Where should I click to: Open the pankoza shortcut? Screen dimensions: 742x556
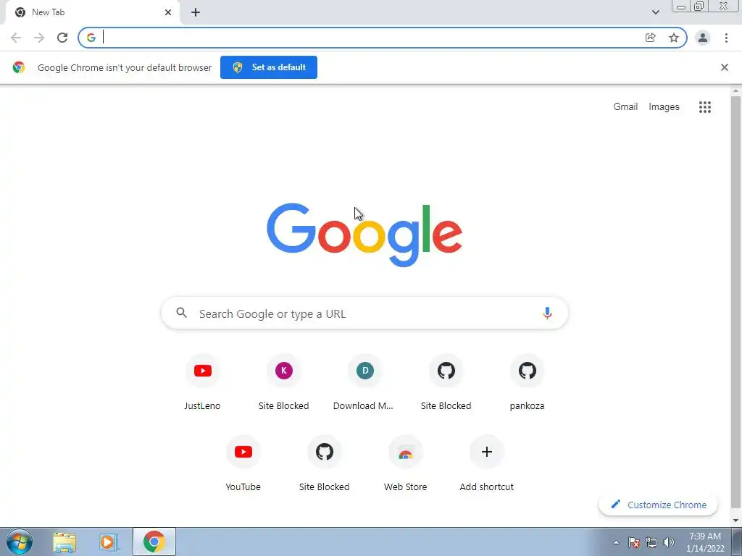point(528,384)
